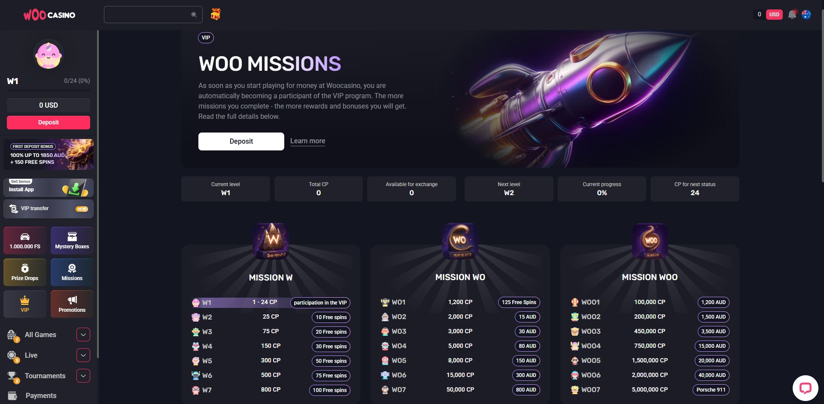Expand the All Games dropdown
Screen dimensions: 824x404
point(83,335)
